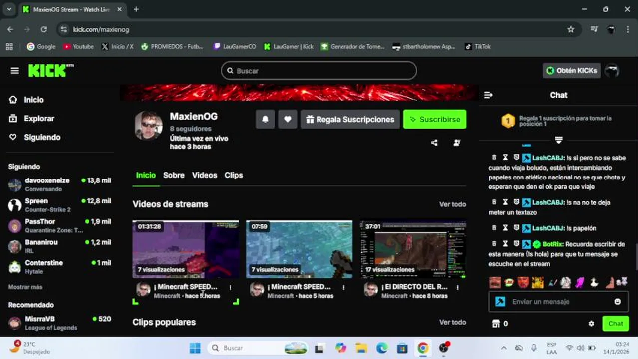The width and height of the screenshot is (638, 359).
Task: Open the Videos tab
Action: coord(205,175)
